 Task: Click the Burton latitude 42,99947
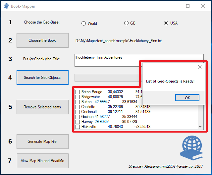pyautogui.click(x=102, y=102)
